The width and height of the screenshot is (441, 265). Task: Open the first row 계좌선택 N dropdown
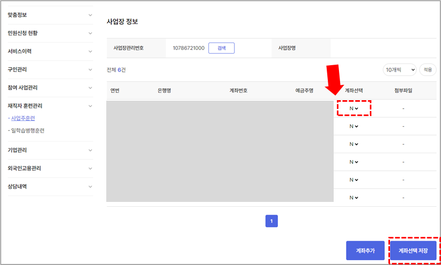click(354, 109)
